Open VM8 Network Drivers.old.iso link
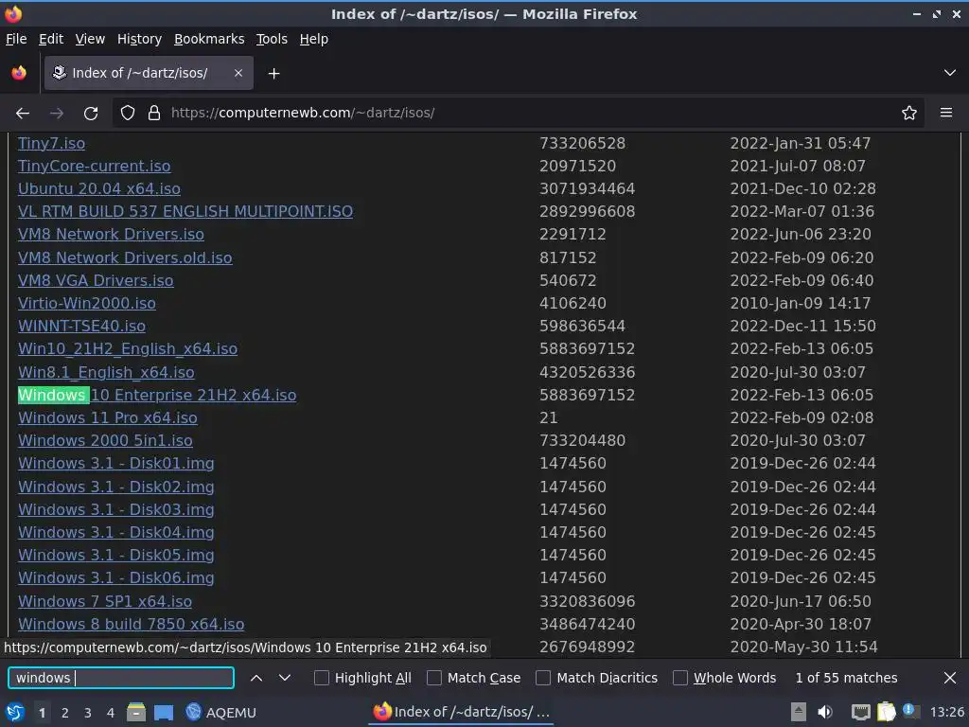 pyautogui.click(x=125, y=257)
